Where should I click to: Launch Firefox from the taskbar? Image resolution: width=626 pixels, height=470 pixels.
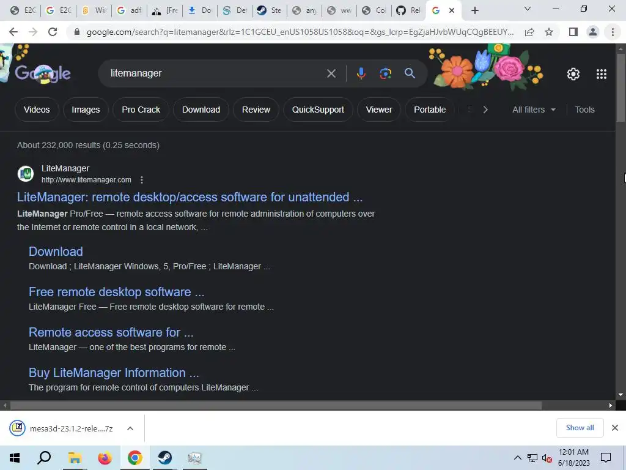(105, 458)
